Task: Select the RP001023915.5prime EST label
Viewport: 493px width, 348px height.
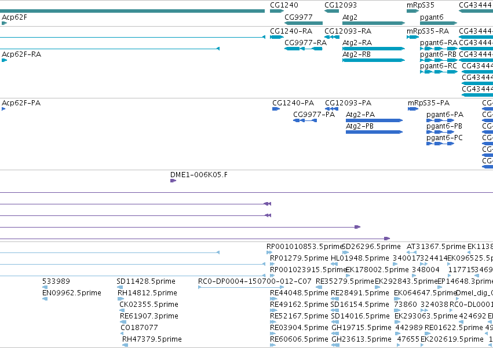Action: click(308, 270)
